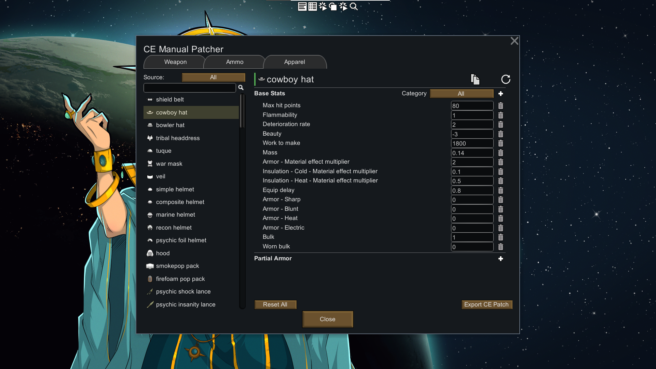Viewport: 656px width, 369px height.
Task: Select hood in the item list
Action: pyautogui.click(x=191, y=253)
